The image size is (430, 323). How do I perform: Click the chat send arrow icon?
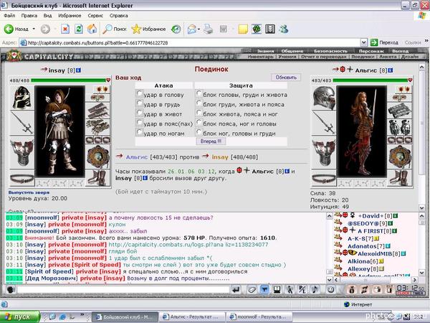pos(236,289)
